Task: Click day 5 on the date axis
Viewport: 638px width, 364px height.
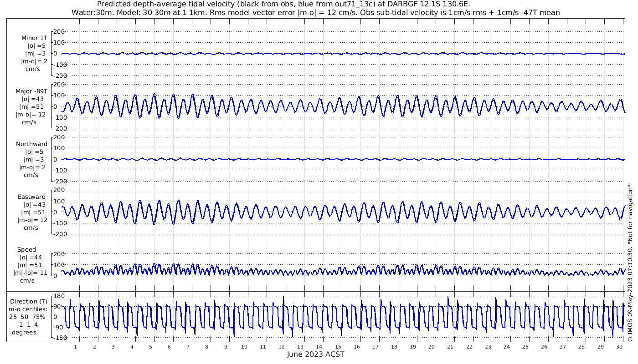Action: [151, 347]
